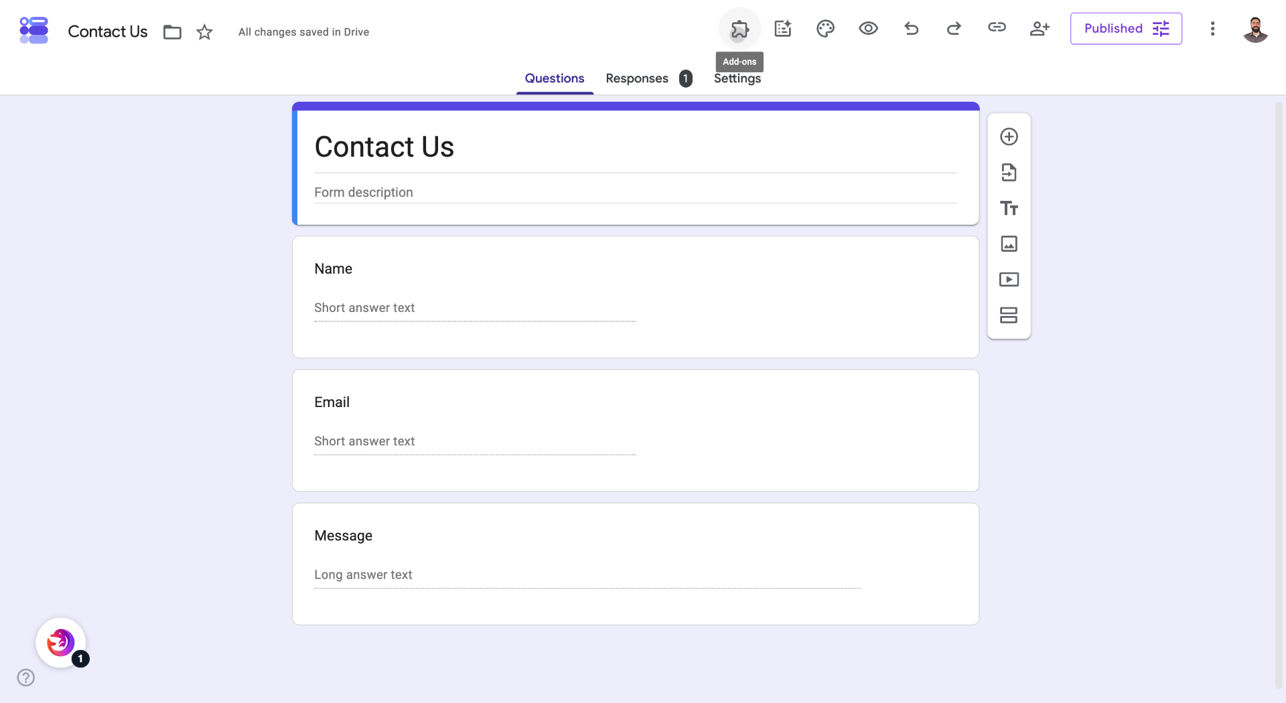
Task: Open the floating assistant extension bubble
Action: pos(60,643)
